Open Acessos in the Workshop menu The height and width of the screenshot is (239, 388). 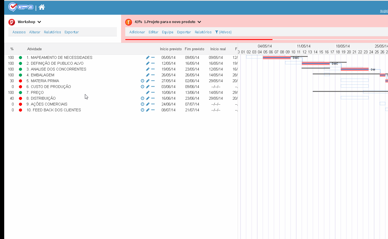[19, 32]
